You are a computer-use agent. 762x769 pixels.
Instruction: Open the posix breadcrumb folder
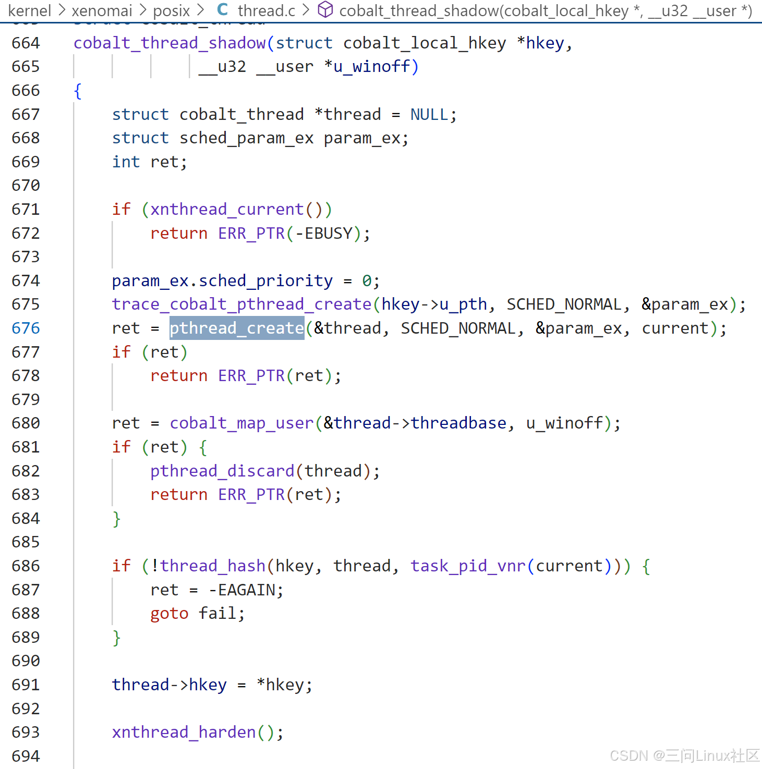click(172, 10)
